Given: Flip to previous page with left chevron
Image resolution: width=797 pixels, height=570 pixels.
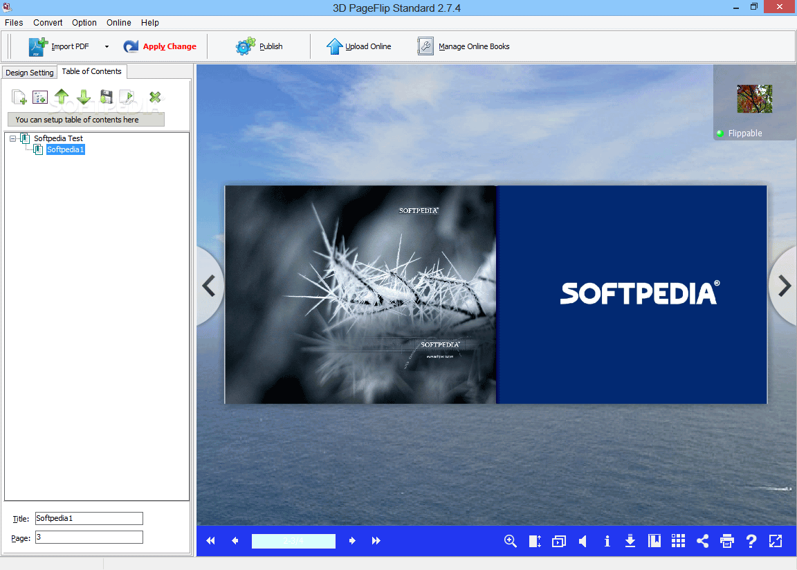Looking at the screenshot, I should point(209,286).
